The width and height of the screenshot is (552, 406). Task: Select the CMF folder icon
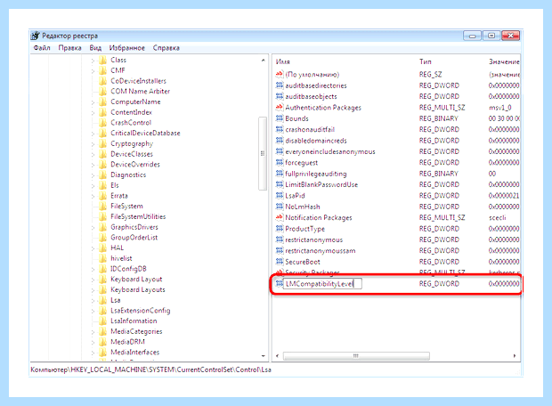tap(102, 70)
